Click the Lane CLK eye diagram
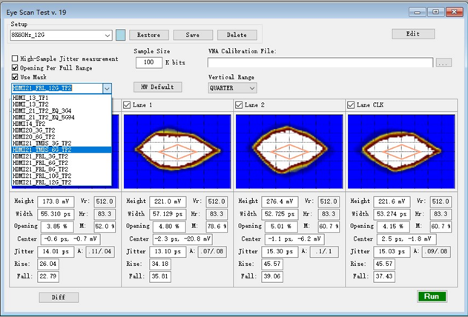This screenshot has height=317, width=468. pyautogui.click(x=401, y=151)
